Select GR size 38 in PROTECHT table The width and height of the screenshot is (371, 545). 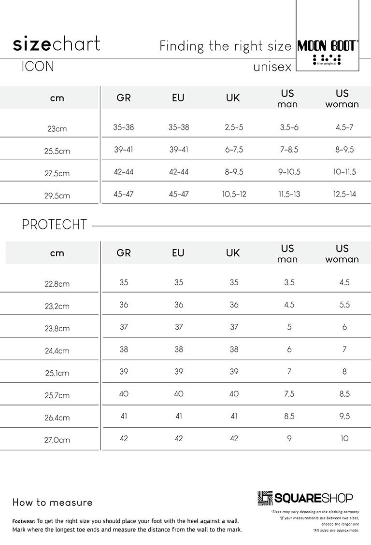(124, 349)
